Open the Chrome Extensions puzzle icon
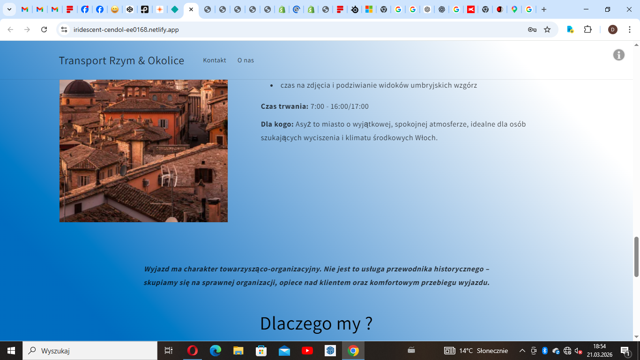Image resolution: width=640 pixels, height=360 pixels. [x=588, y=30]
